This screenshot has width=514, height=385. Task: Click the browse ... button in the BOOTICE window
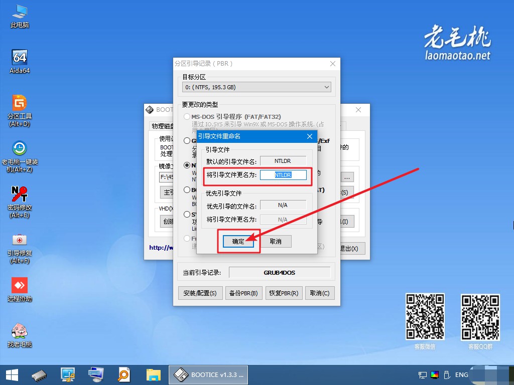[347, 177]
